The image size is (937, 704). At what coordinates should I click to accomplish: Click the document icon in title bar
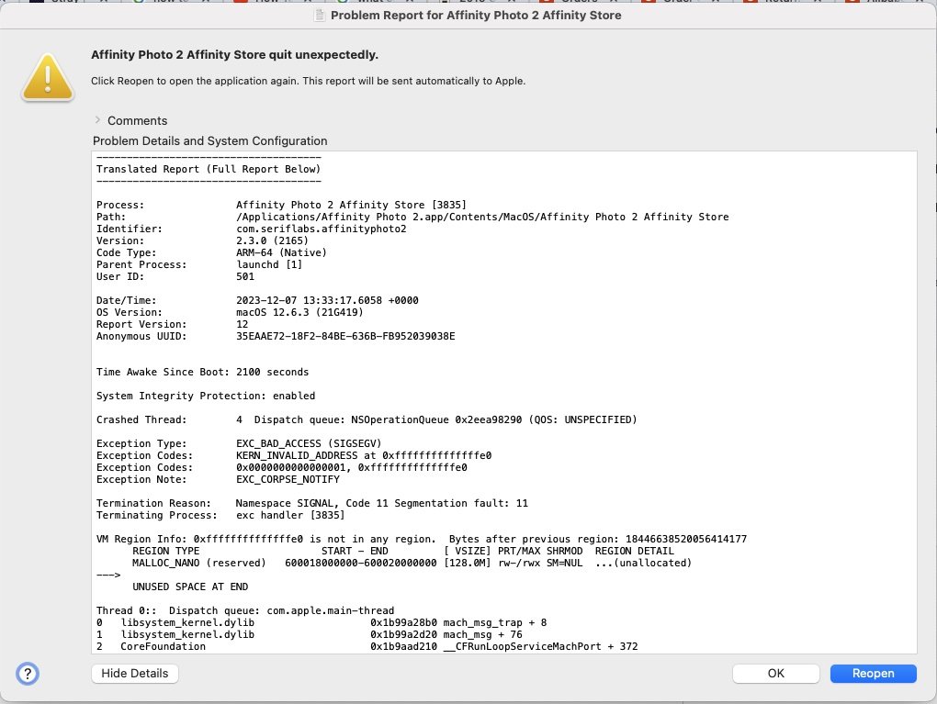pyautogui.click(x=321, y=15)
